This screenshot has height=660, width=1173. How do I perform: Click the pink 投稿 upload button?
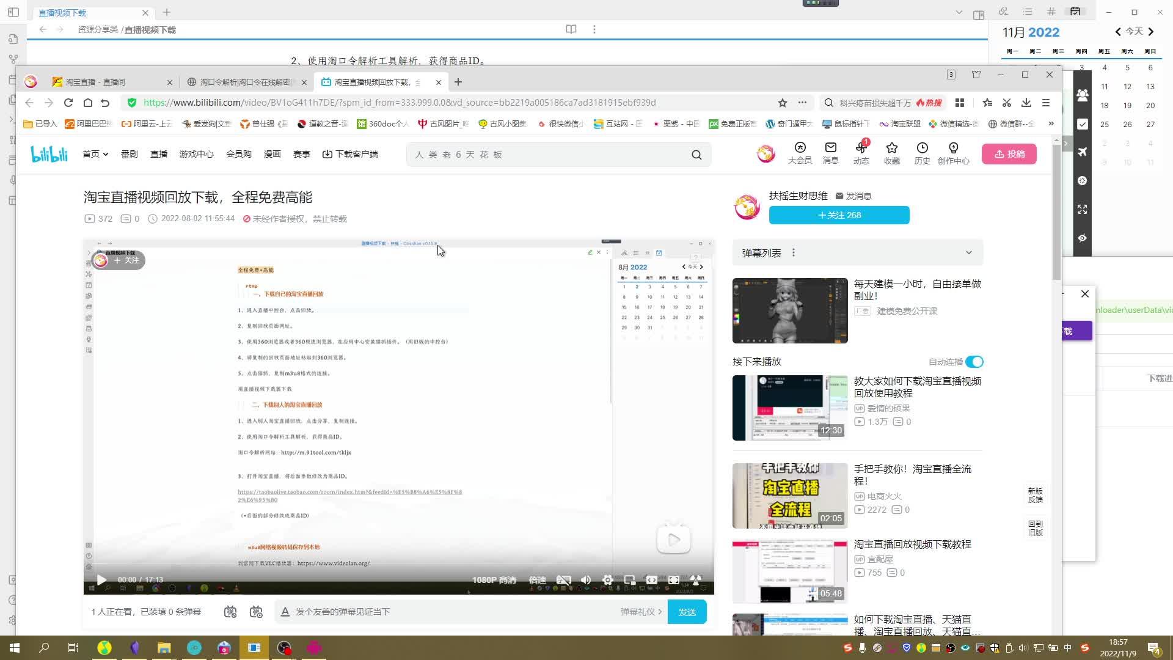coord(1009,154)
